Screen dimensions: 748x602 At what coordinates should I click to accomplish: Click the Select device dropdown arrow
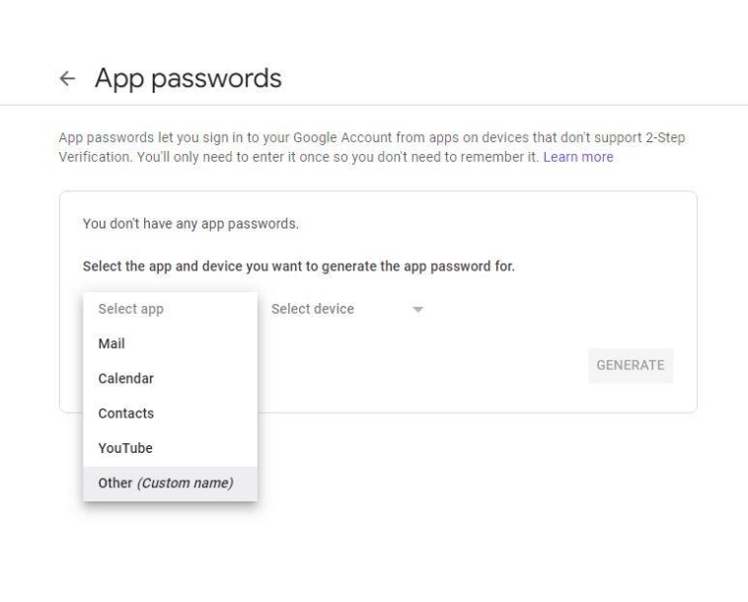click(417, 310)
